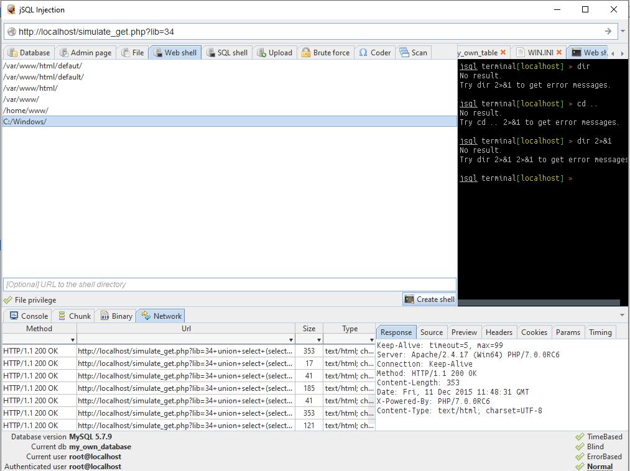Open the SQL shell tab
Screen dimensions: 630x471
(x=226, y=53)
